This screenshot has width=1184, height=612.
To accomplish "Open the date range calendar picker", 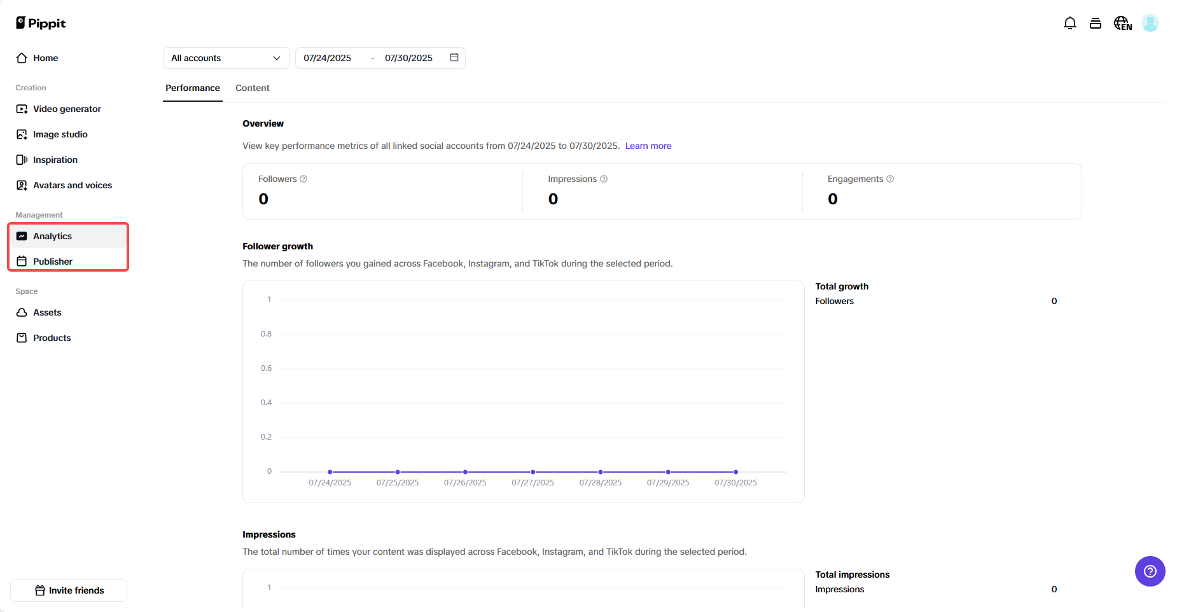I will coord(454,57).
